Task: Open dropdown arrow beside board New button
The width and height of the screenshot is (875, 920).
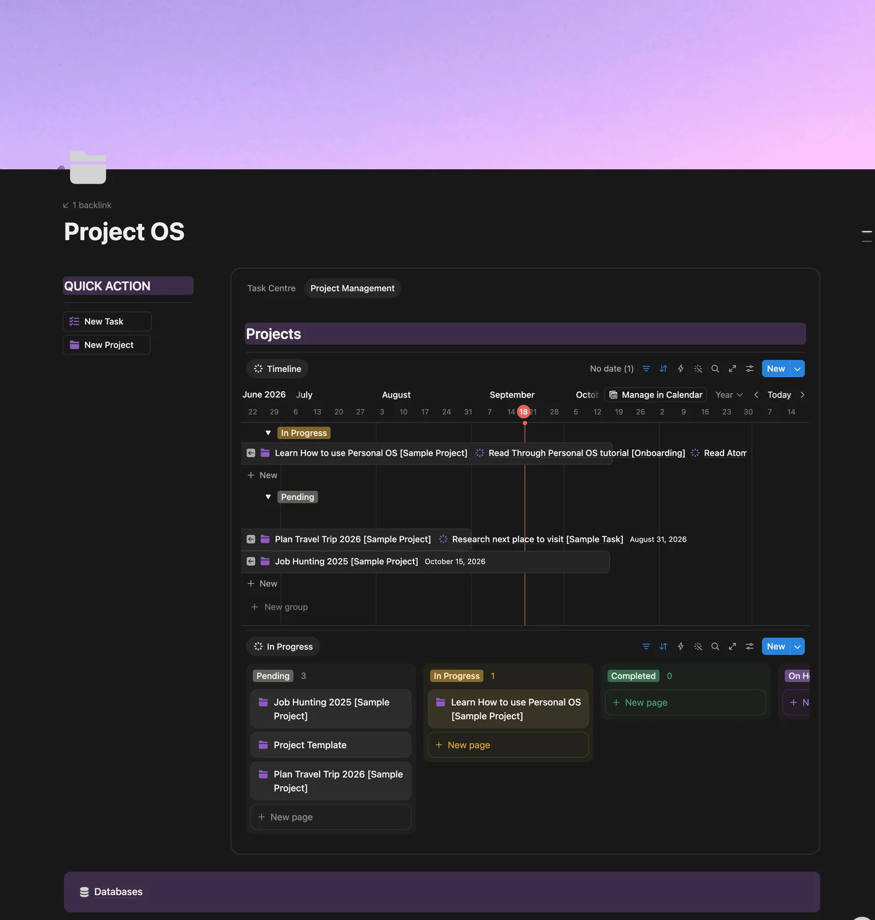Action: click(797, 647)
